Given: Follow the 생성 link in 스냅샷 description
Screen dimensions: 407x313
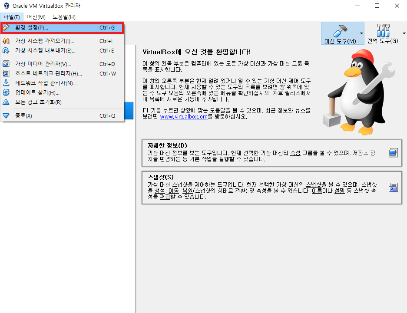Looking at the screenshot, I should [160, 191].
